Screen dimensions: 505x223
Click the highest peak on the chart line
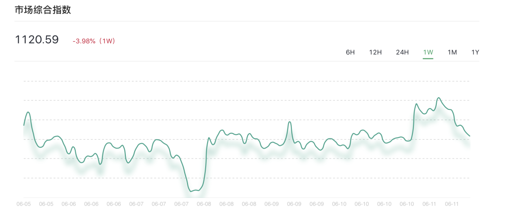pyautogui.click(x=439, y=98)
